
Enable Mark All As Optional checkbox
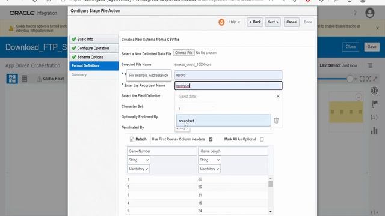(262, 139)
